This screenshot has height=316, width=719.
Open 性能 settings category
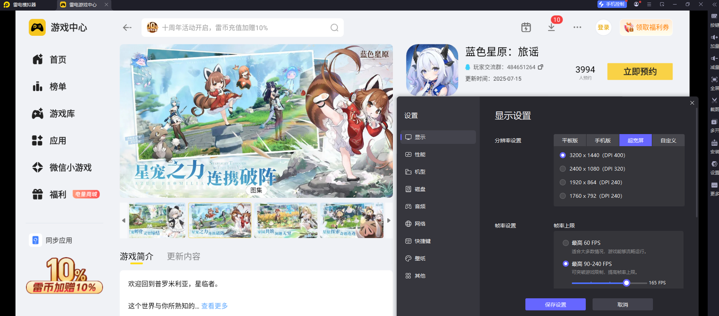tap(438, 154)
